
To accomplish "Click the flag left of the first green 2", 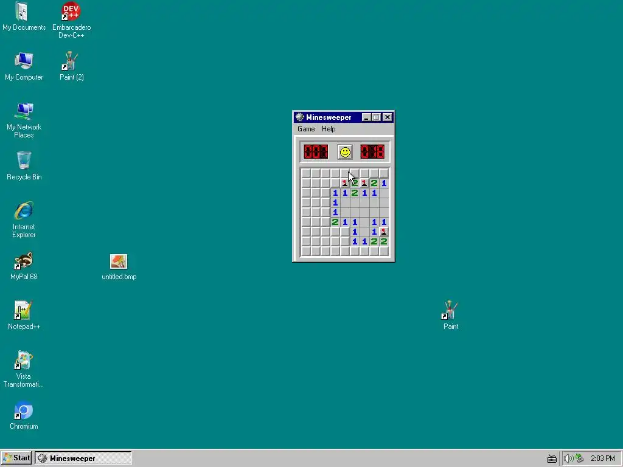I will point(345,183).
